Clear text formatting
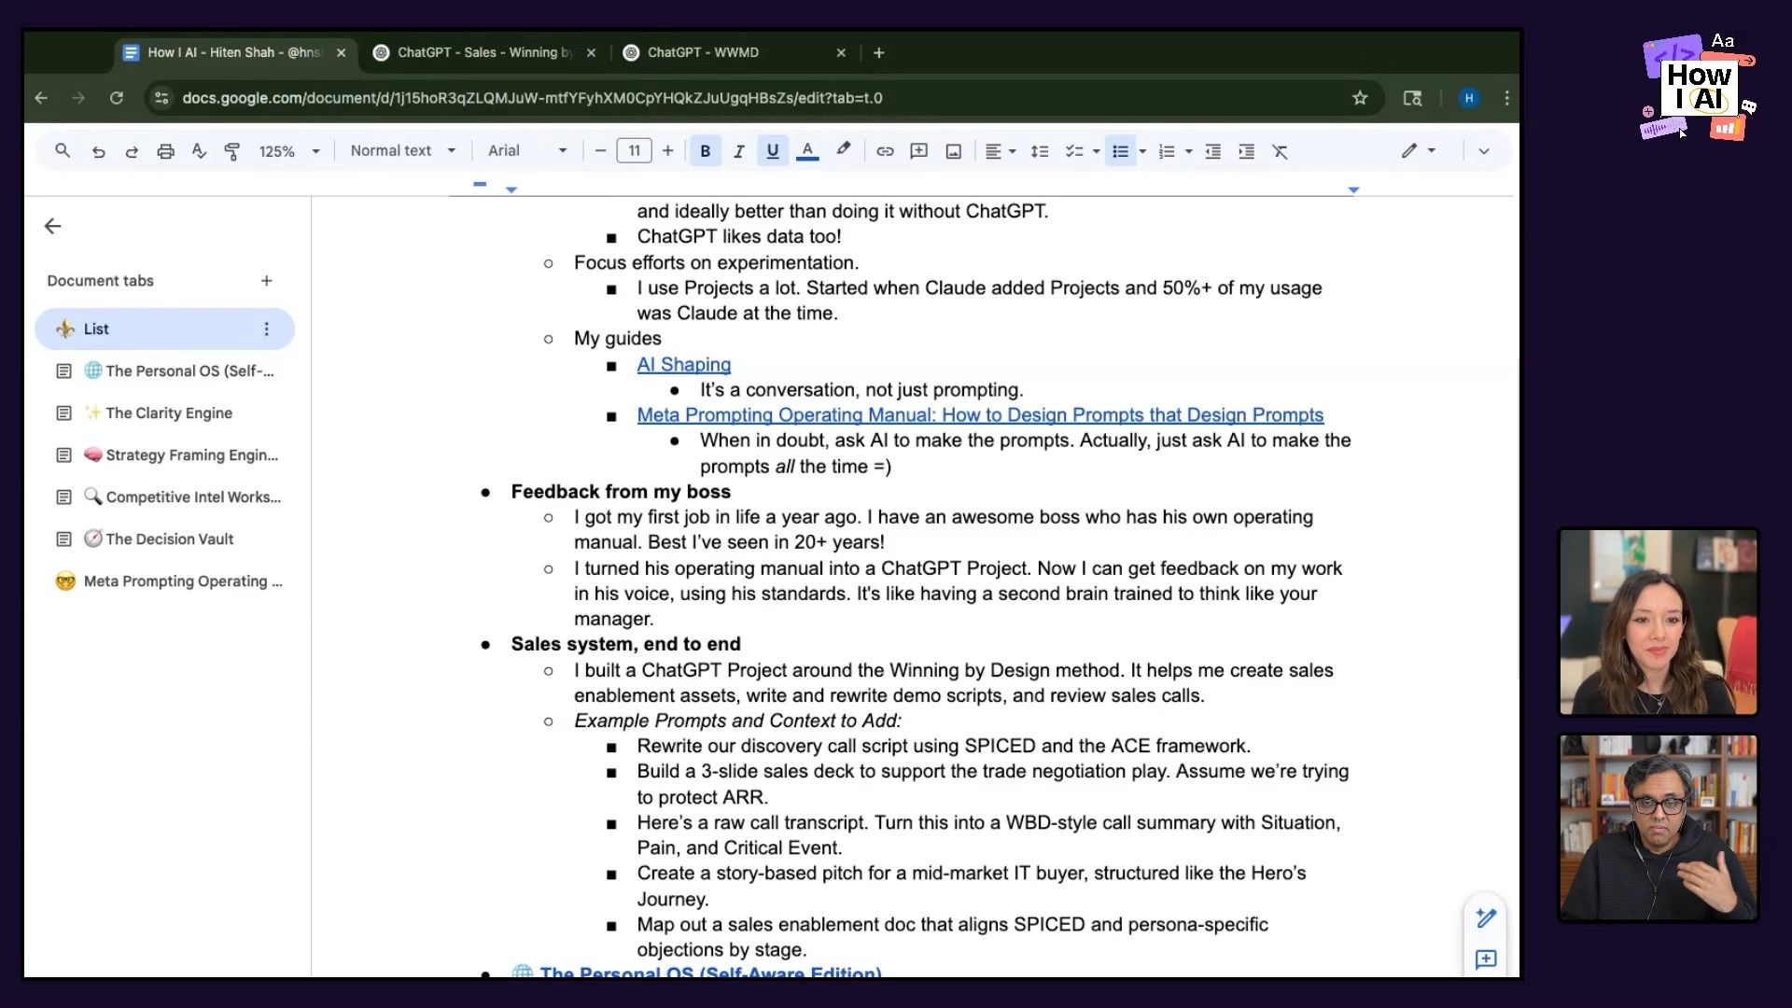The width and height of the screenshot is (1792, 1008). click(x=1280, y=151)
